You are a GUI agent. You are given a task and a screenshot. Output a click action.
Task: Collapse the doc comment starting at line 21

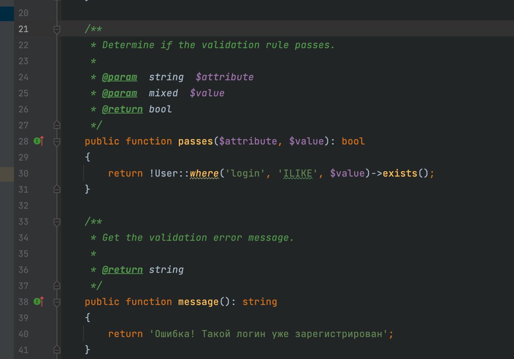57,29
